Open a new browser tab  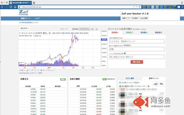[x=34, y=3]
